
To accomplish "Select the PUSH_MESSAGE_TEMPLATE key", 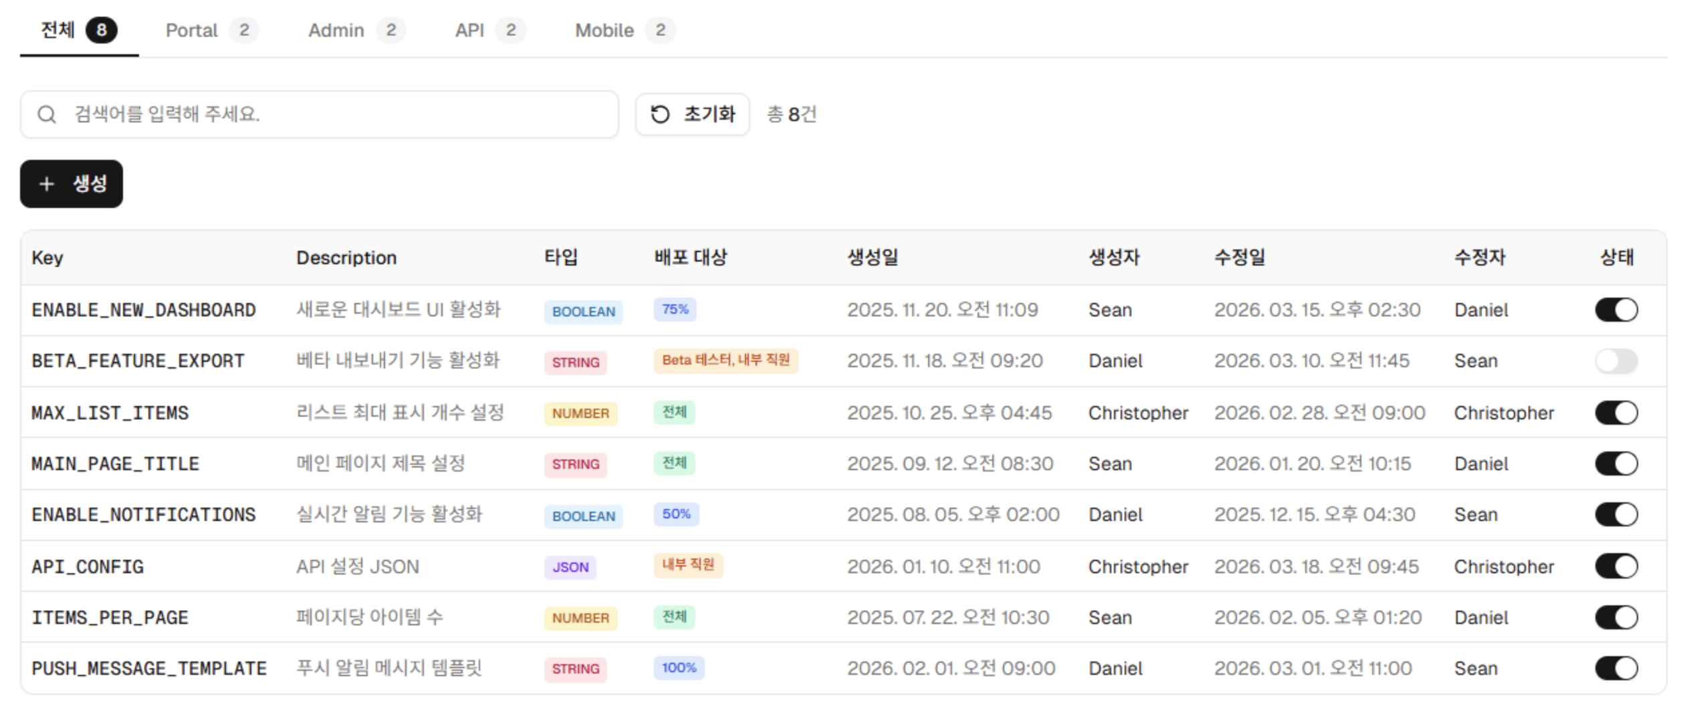I will click(x=149, y=669).
